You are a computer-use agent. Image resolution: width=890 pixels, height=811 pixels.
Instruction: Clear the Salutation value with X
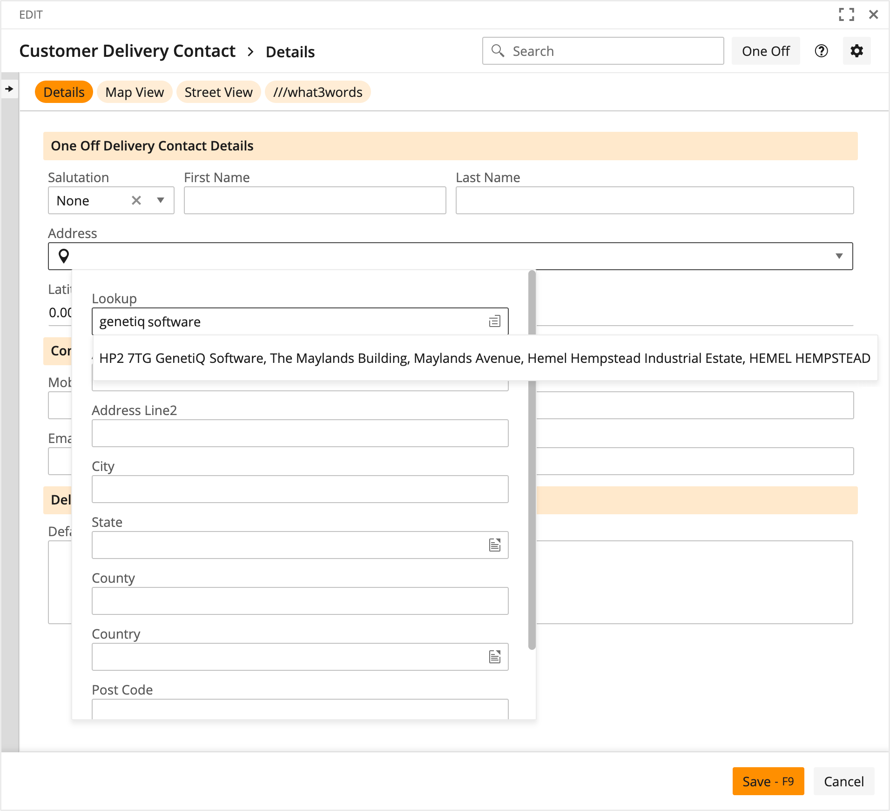pos(136,200)
